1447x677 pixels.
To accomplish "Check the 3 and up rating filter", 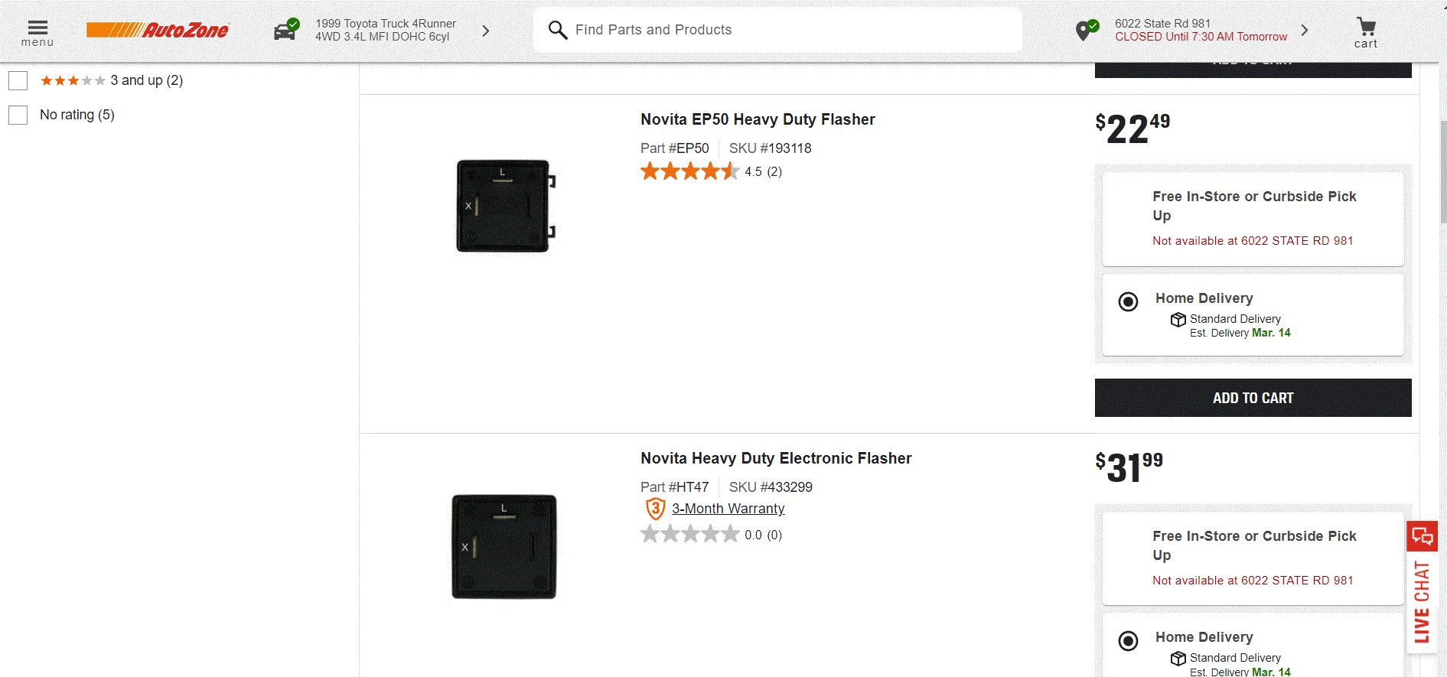I will [x=18, y=80].
